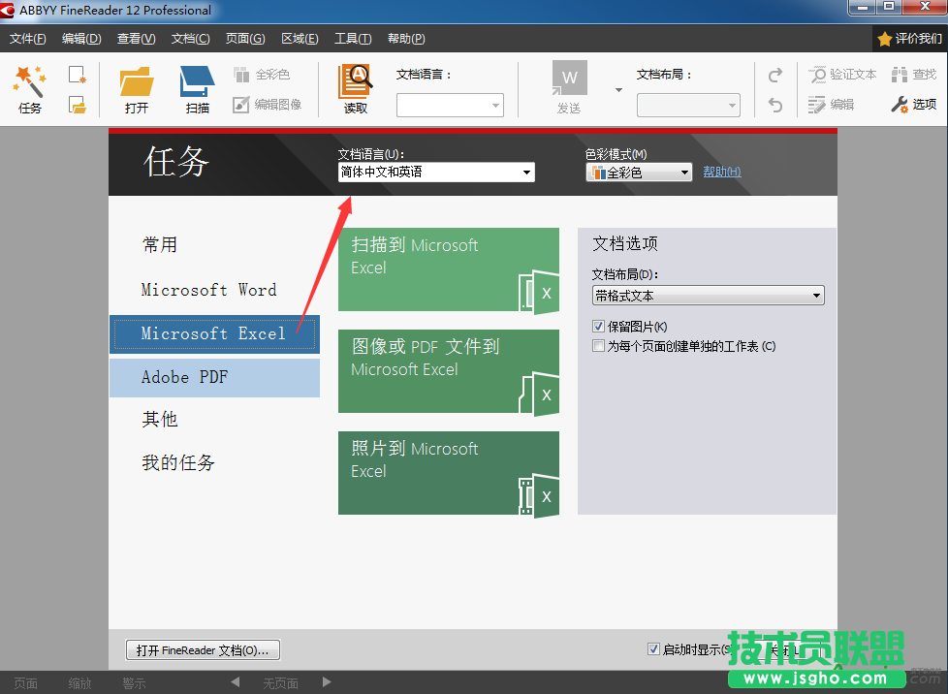Open the 文档语言 dropdown showing 简体中文和英语

(x=527, y=172)
